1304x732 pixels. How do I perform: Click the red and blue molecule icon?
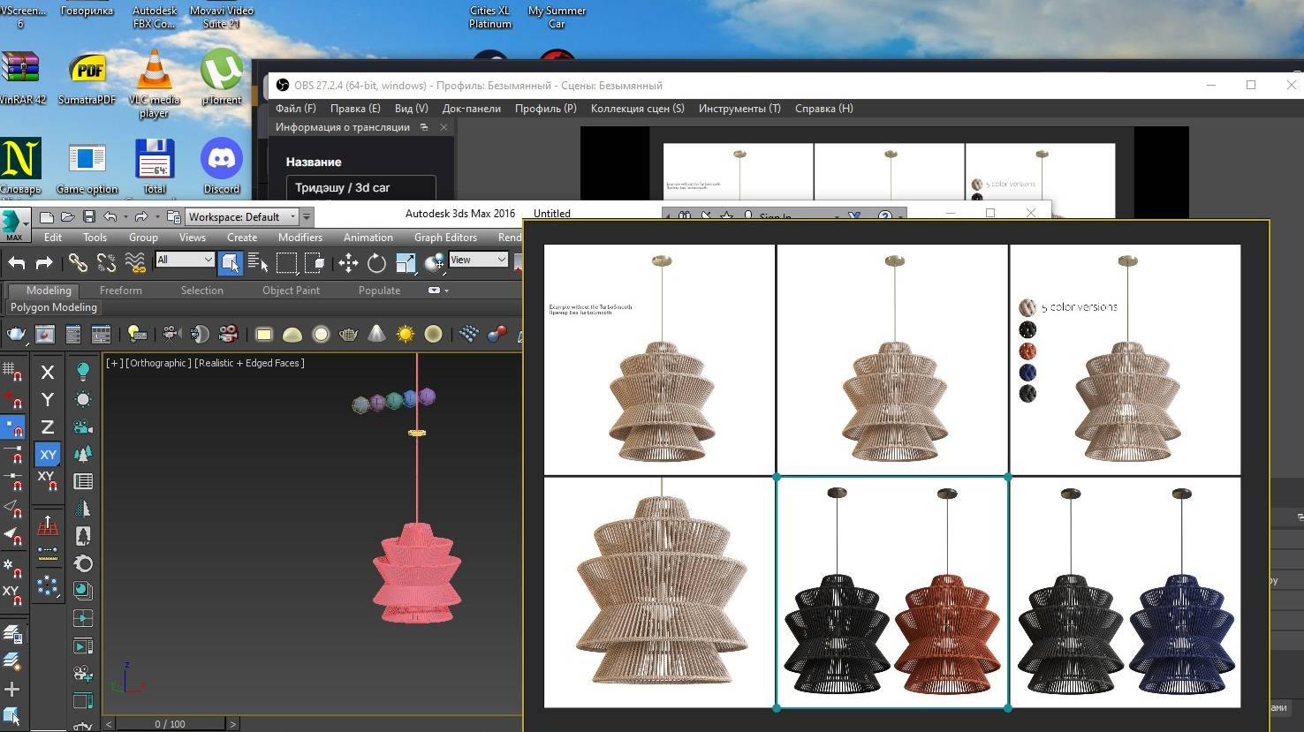497,334
